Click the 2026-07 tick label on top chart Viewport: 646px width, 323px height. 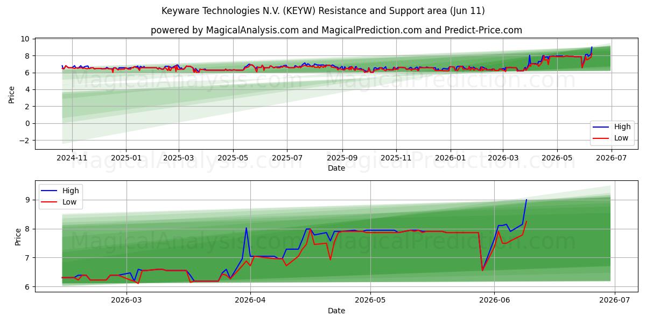(x=610, y=158)
